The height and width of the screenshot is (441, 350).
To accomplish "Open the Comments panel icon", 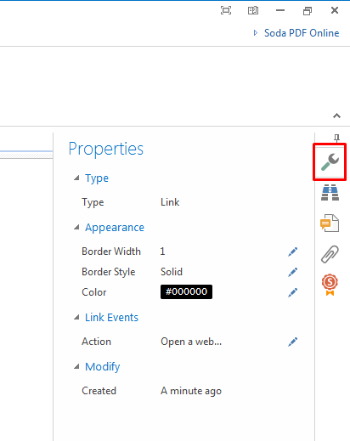I will (330, 223).
